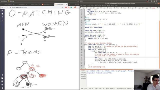Click the site lock icon in address bar
The image size is (160, 90).
click(11, 7)
